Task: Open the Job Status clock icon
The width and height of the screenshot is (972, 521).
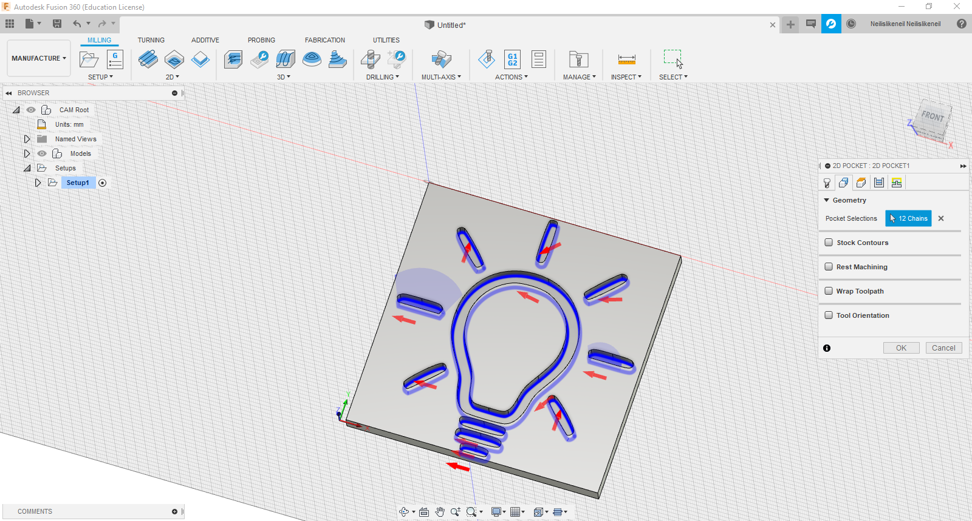Action: (851, 24)
